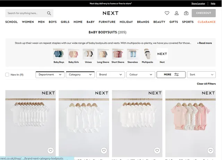This screenshot has width=222, height=160.
Task: Click the next day delivery banner text
Action: 111,3
